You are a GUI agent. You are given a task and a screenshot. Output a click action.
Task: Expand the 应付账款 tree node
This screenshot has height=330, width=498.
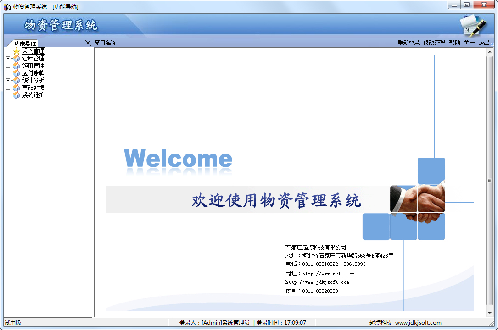8,73
